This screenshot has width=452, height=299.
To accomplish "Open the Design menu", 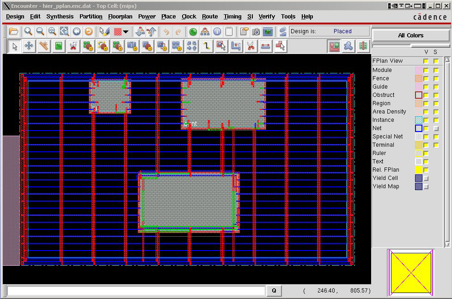I will tap(15, 17).
